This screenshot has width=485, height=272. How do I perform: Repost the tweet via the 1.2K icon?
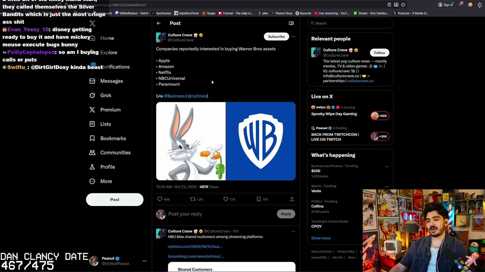click(192, 199)
